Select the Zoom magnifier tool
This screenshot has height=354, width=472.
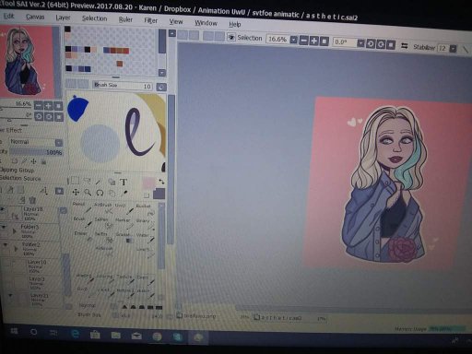(88, 193)
